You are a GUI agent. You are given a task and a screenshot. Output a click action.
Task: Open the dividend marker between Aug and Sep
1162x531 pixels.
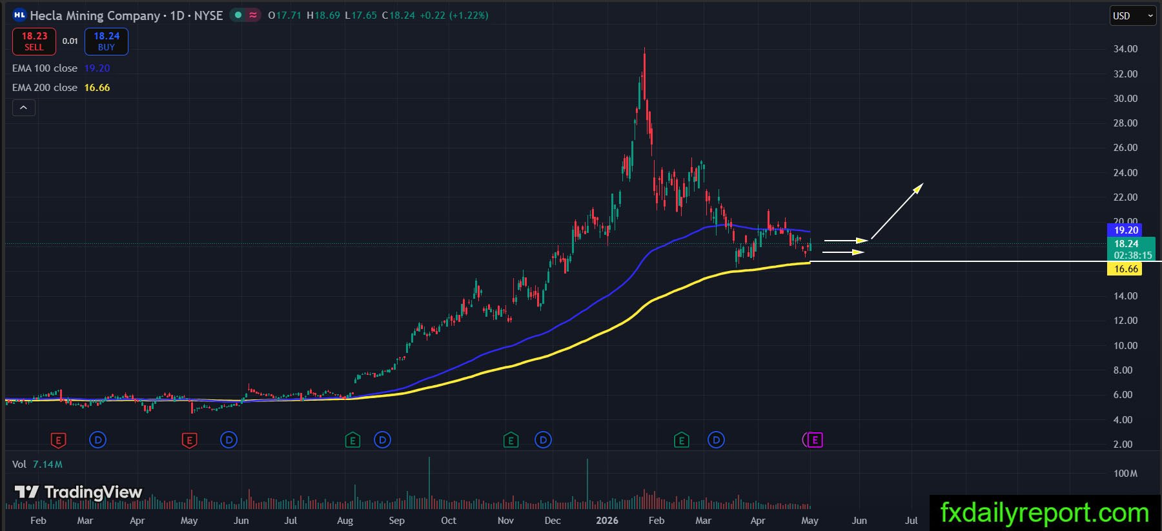coord(382,441)
